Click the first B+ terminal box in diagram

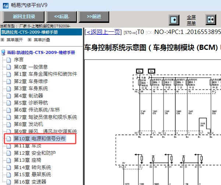click(140, 71)
